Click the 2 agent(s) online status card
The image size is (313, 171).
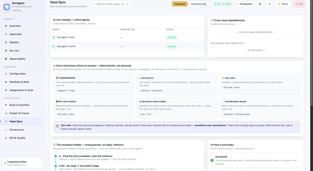point(22,163)
